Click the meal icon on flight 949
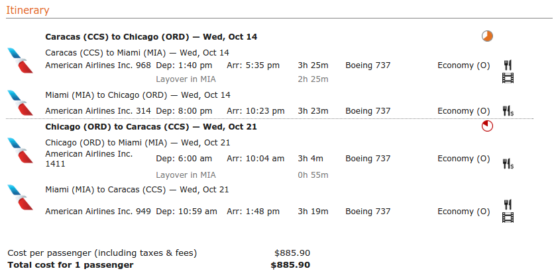This screenshot has height=277, width=554. 508,204
